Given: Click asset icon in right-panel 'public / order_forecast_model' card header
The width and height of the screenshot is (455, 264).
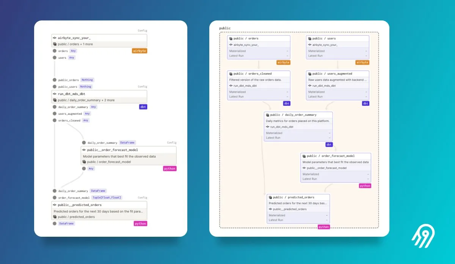Looking at the screenshot, I should 304,156.
